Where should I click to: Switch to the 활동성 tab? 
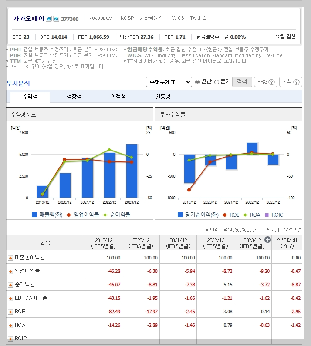click(163, 97)
